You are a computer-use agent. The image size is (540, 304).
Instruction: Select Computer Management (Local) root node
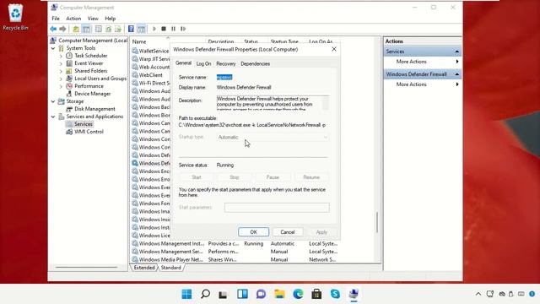[x=92, y=41]
